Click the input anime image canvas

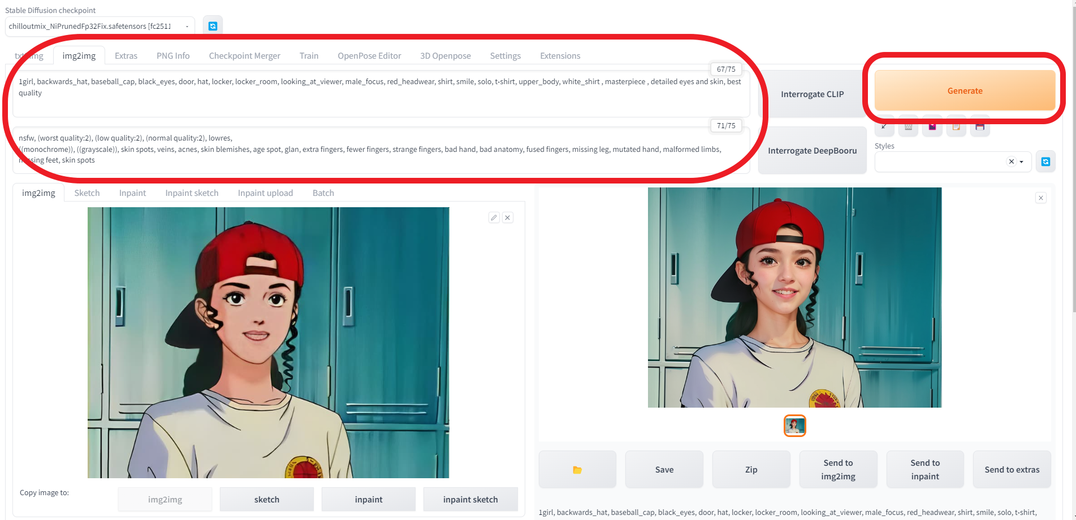[x=268, y=343]
